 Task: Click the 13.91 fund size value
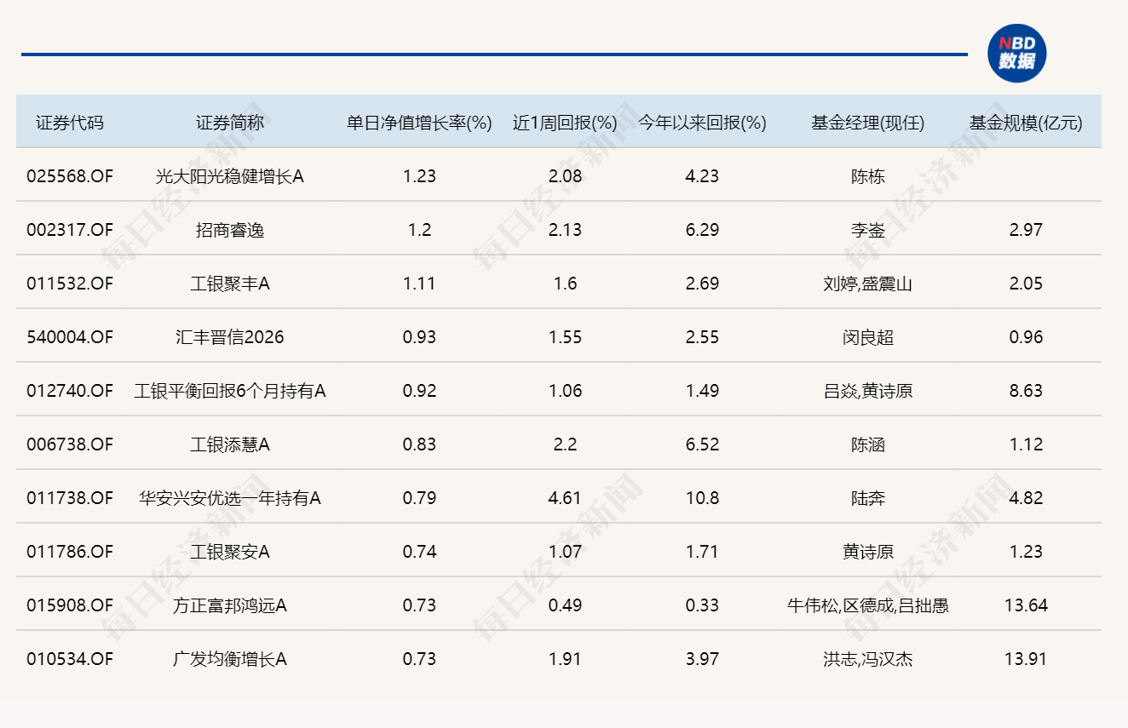pyautogui.click(x=1024, y=659)
